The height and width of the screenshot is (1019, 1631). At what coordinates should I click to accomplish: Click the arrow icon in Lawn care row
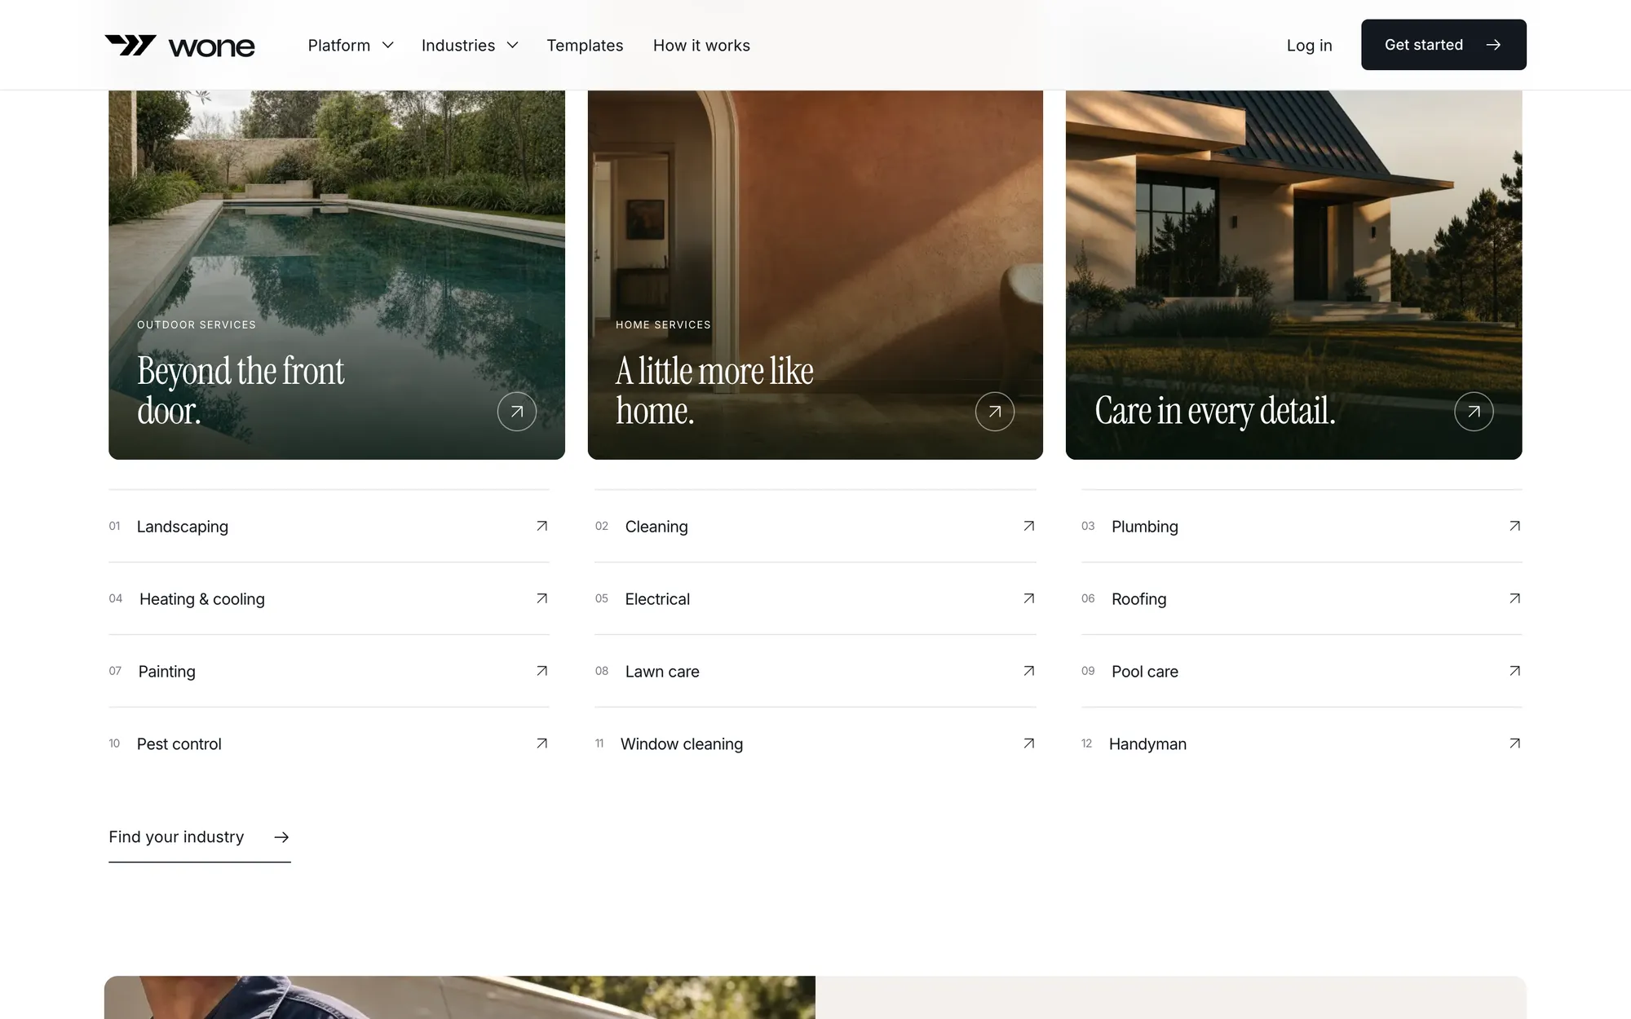[1029, 671]
